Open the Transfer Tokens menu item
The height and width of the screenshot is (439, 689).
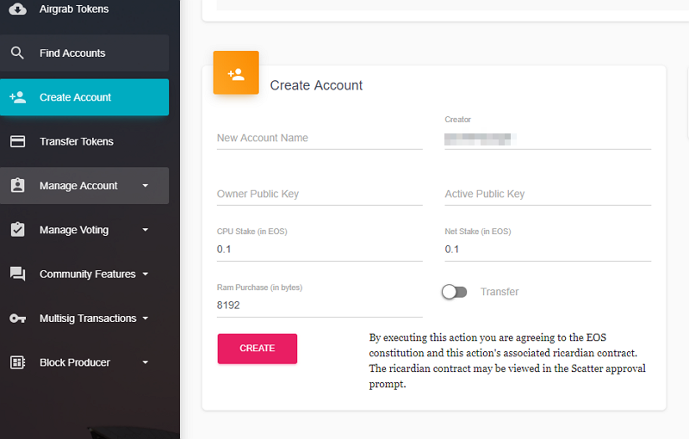pyautogui.click(x=77, y=141)
